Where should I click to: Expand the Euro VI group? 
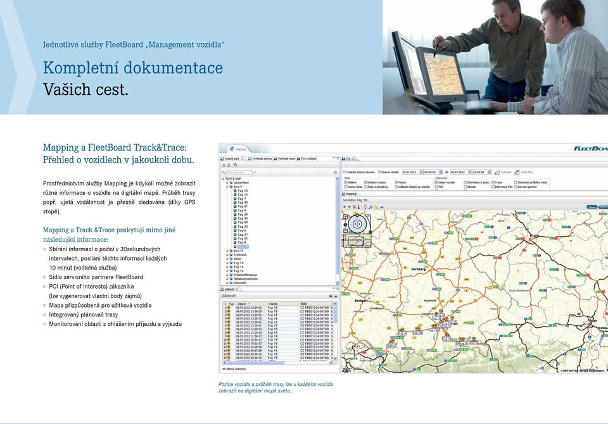tap(227, 251)
